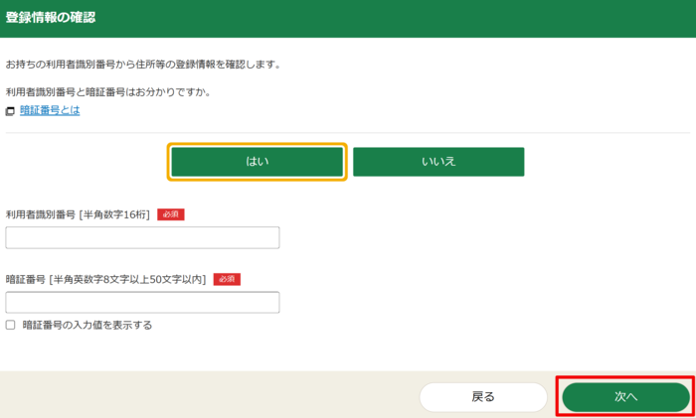The height and width of the screenshot is (418, 696).
Task: Click the text 利用者識別番号と暗証番号はお分かりですか。
Action: (x=107, y=92)
